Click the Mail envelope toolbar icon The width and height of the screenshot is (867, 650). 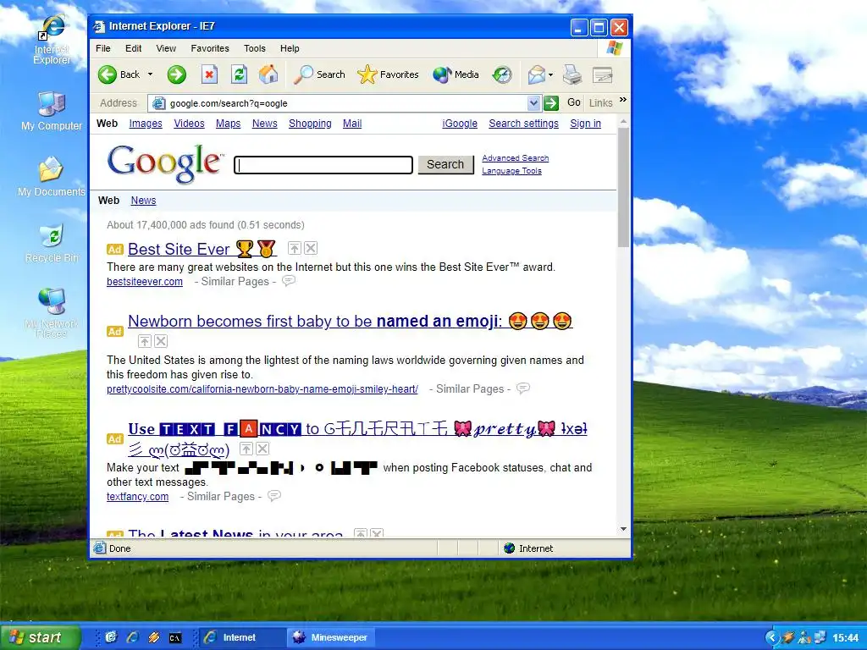pos(536,74)
